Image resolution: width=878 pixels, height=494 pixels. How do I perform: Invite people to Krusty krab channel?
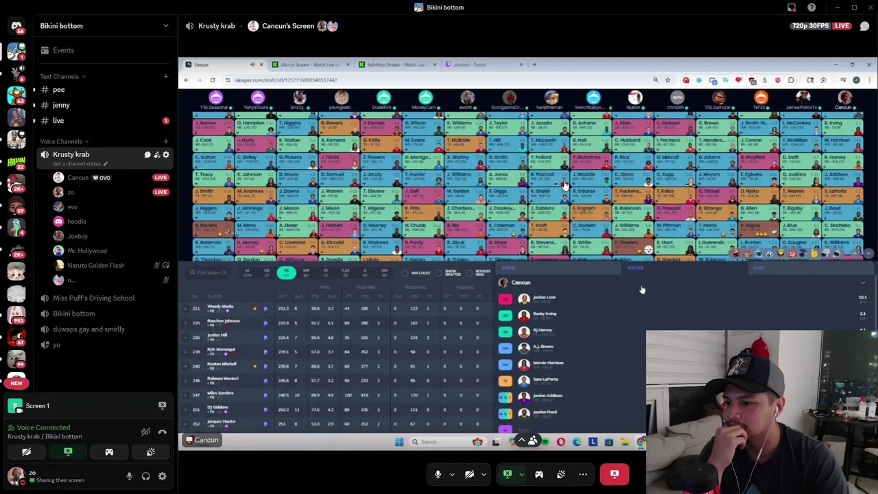tap(156, 155)
